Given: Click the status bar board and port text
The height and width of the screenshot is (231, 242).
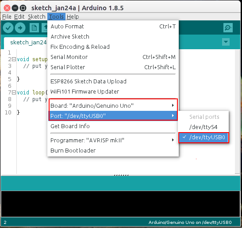Looking at the screenshot, I should (x=190, y=223).
